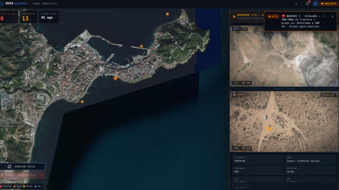The height and width of the screenshot is (190, 339).
Task: Click the COMPARATIVA TEMPORAL label
Action: (x=284, y=89)
